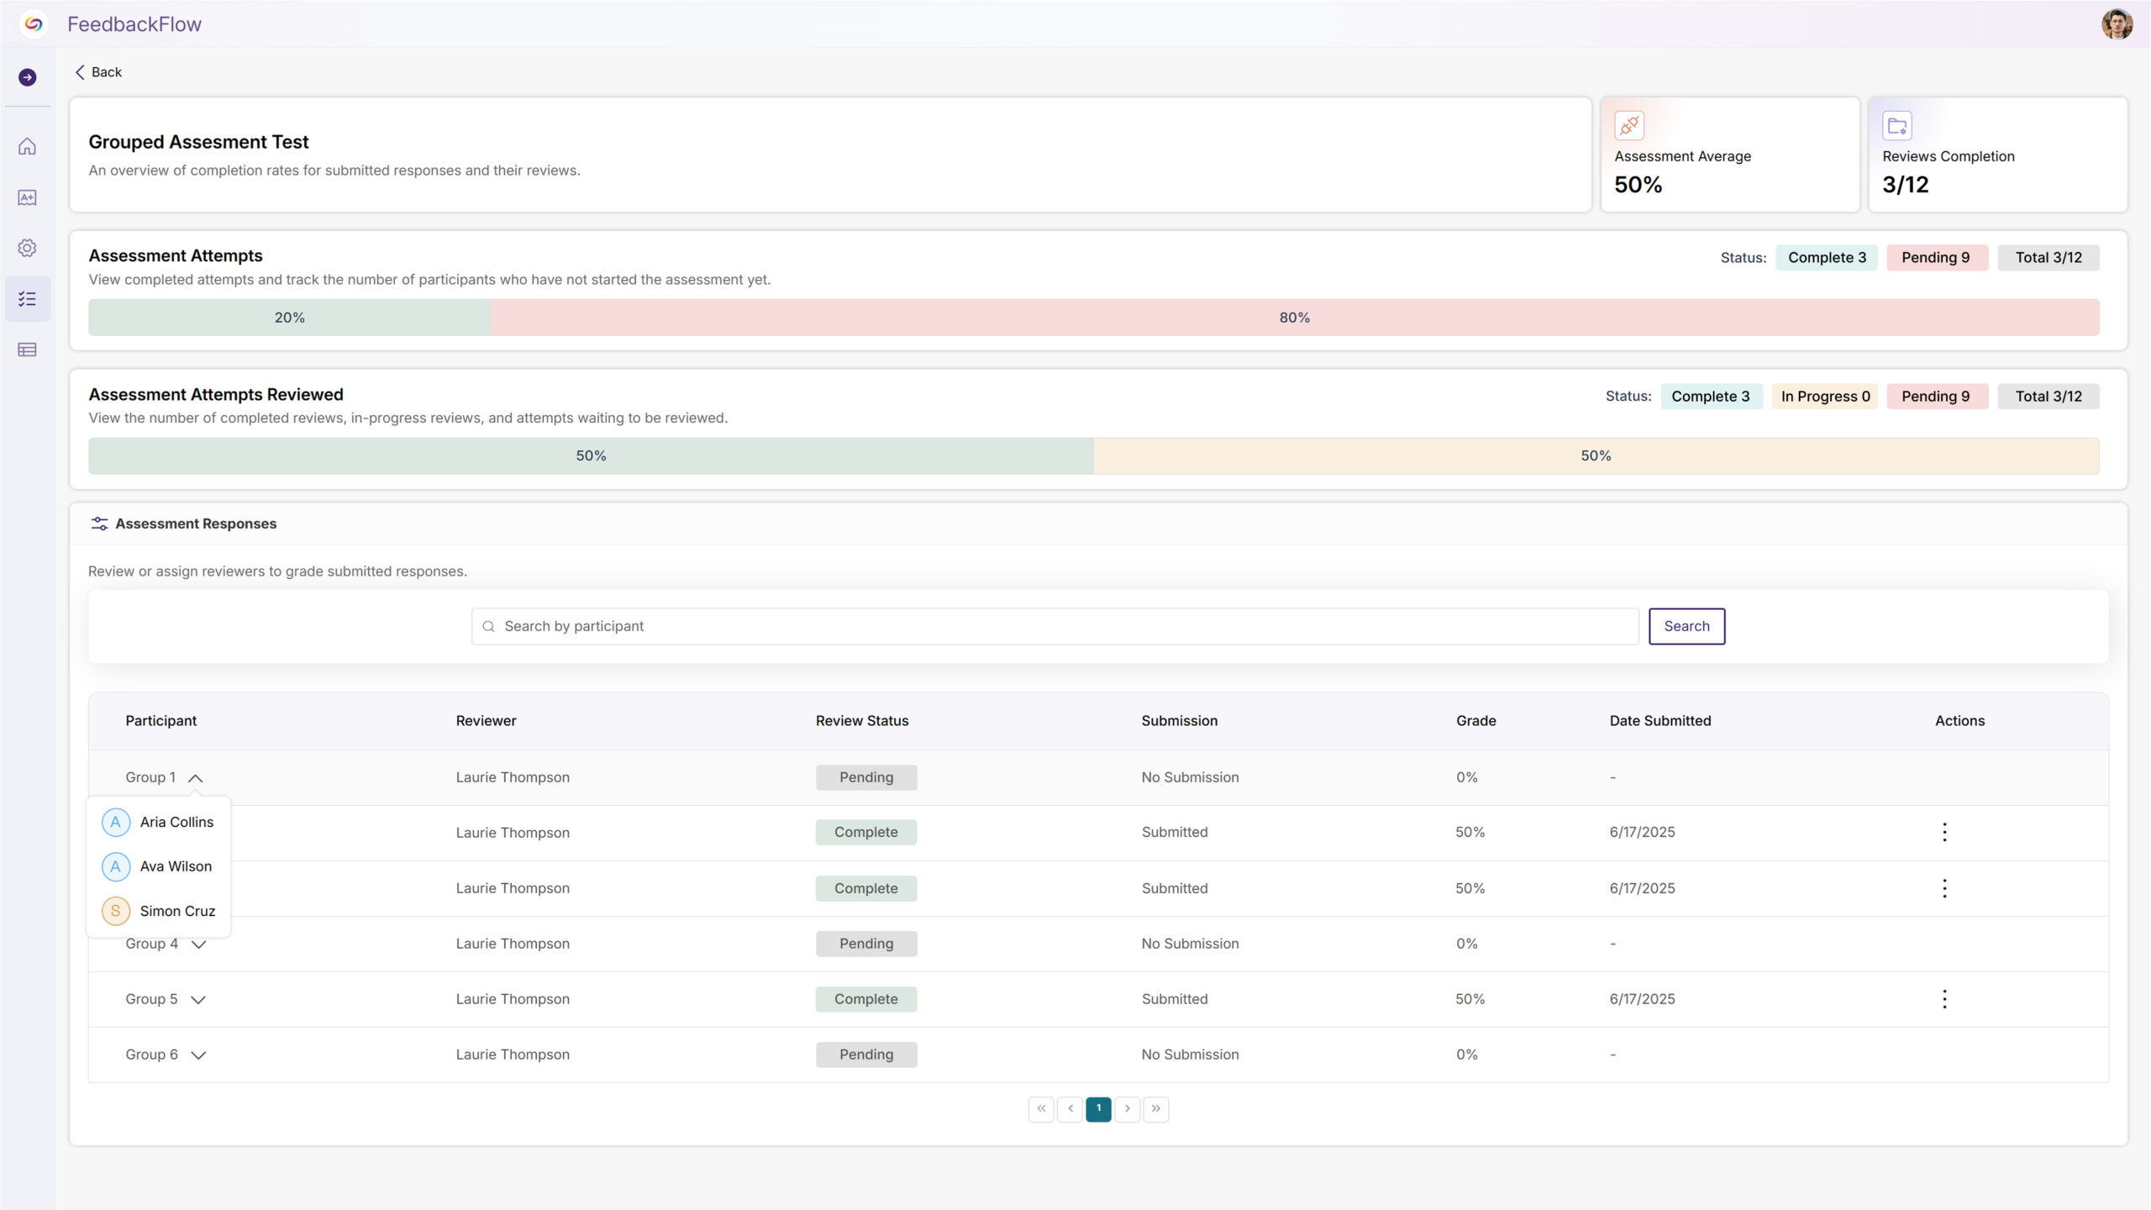This screenshot has width=2151, height=1210.
Task: Expand Group 5 members
Action: coord(198,1000)
